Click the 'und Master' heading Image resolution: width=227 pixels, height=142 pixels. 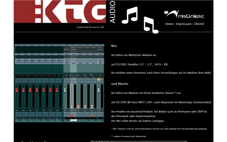[x=120, y=84]
